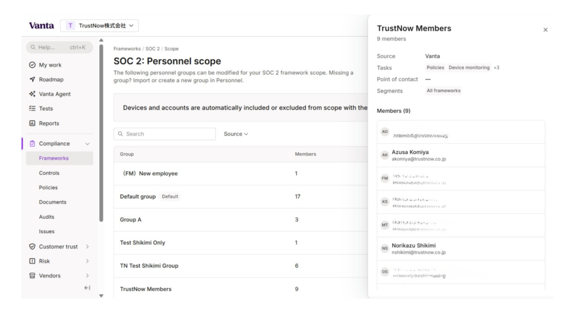Expand the Vendors menu
The height and width of the screenshot is (313, 568).
87,276
